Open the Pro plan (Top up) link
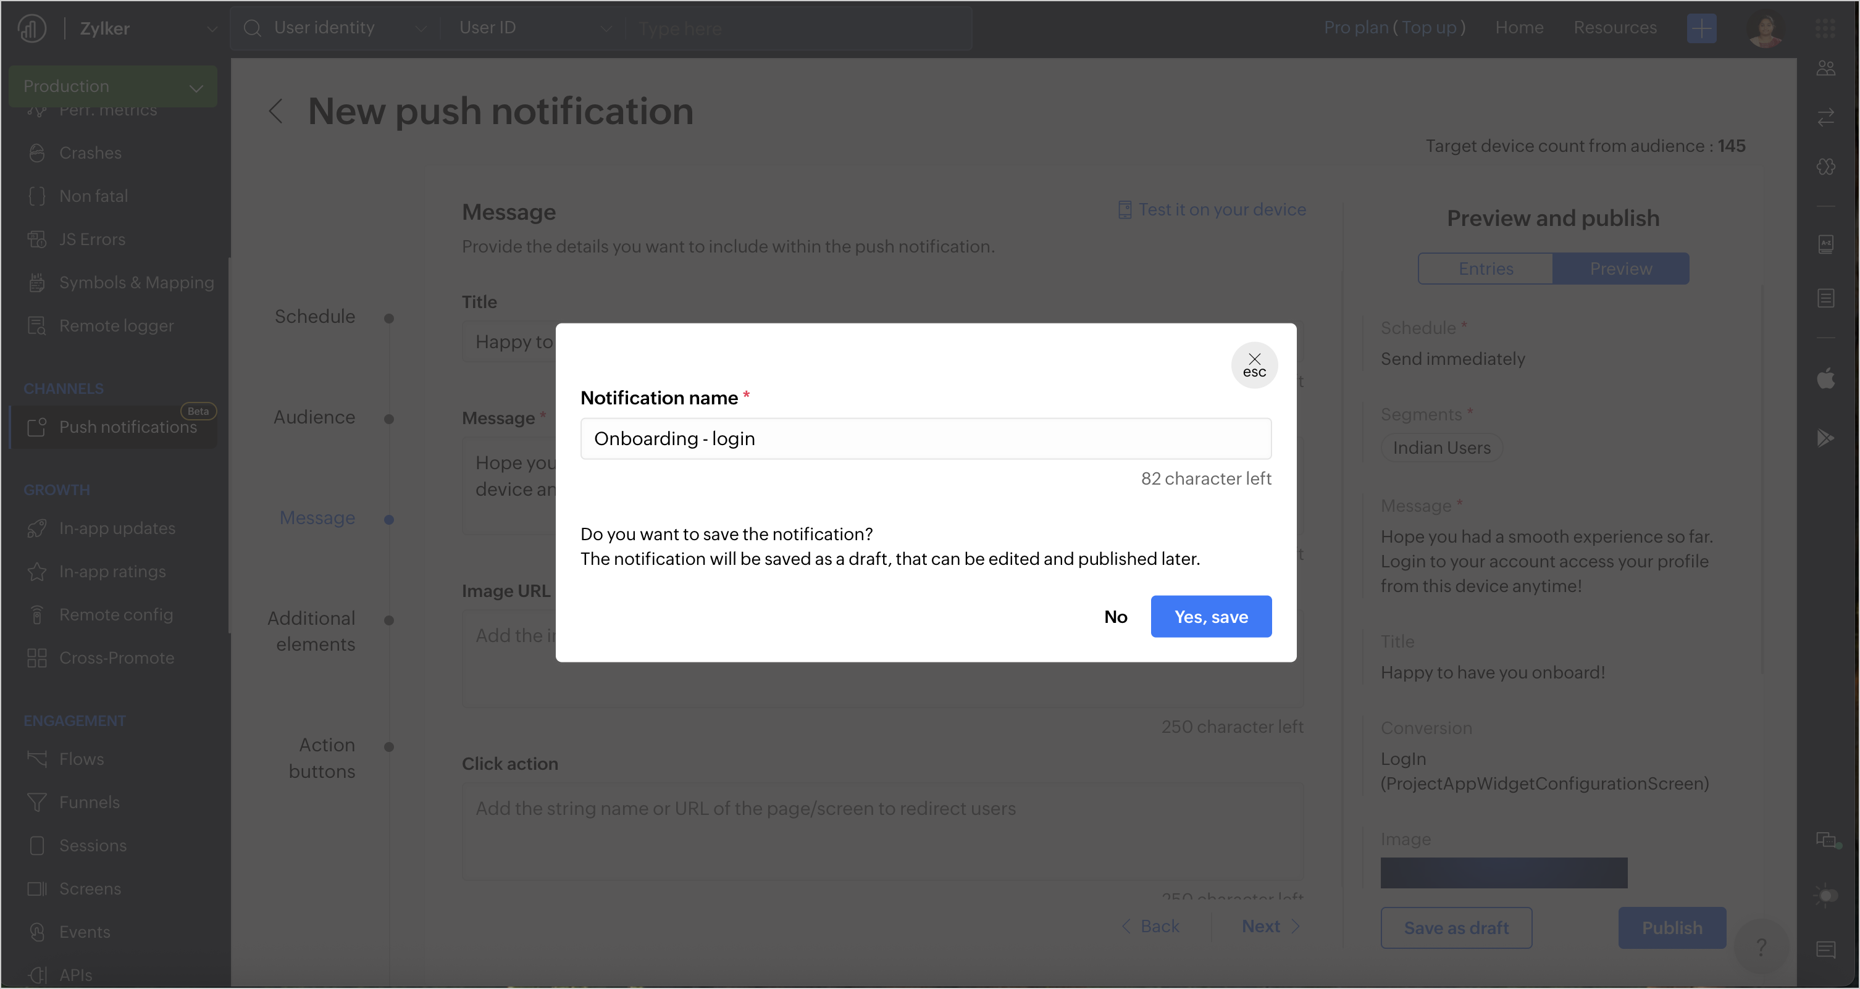 (1394, 27)
